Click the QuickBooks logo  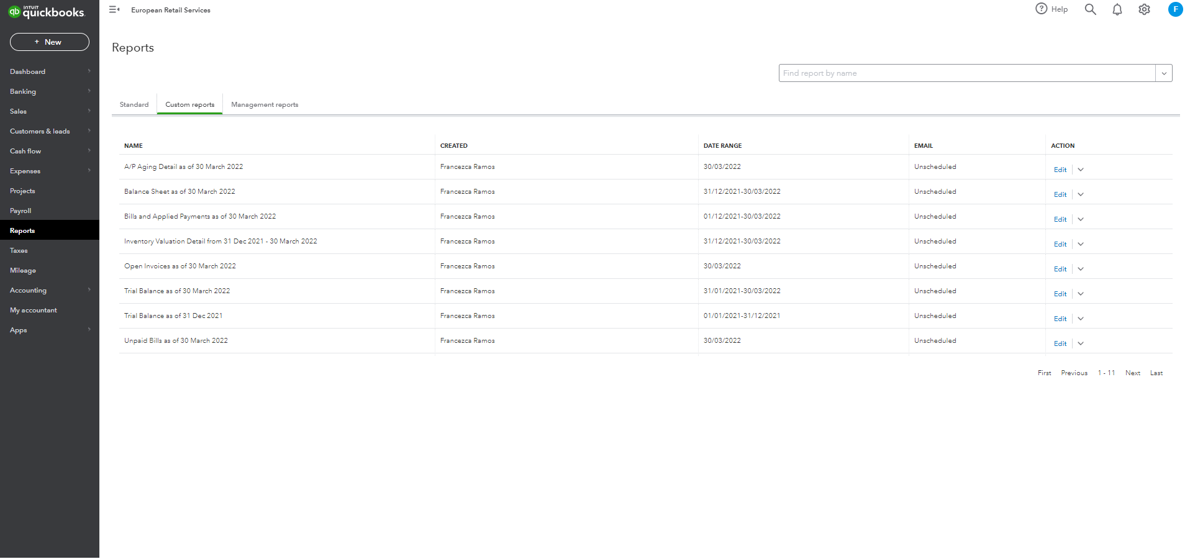coord(47,12)
